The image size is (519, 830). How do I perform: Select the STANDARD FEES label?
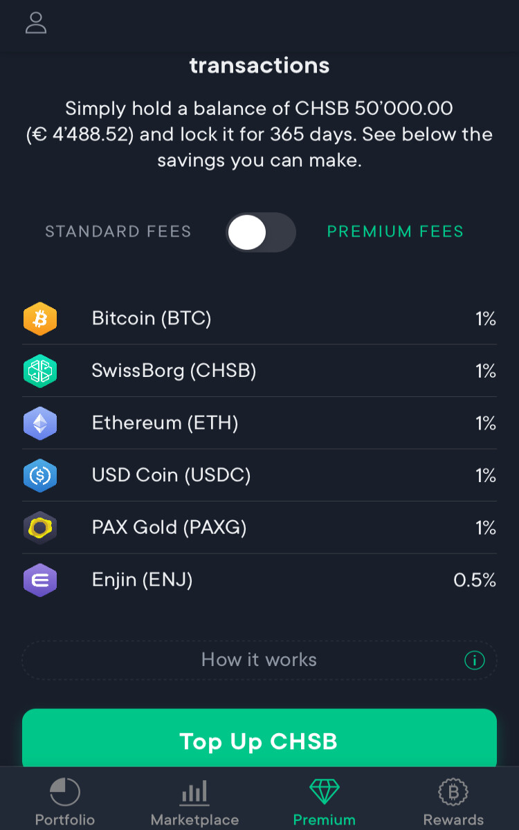[118, 232]
